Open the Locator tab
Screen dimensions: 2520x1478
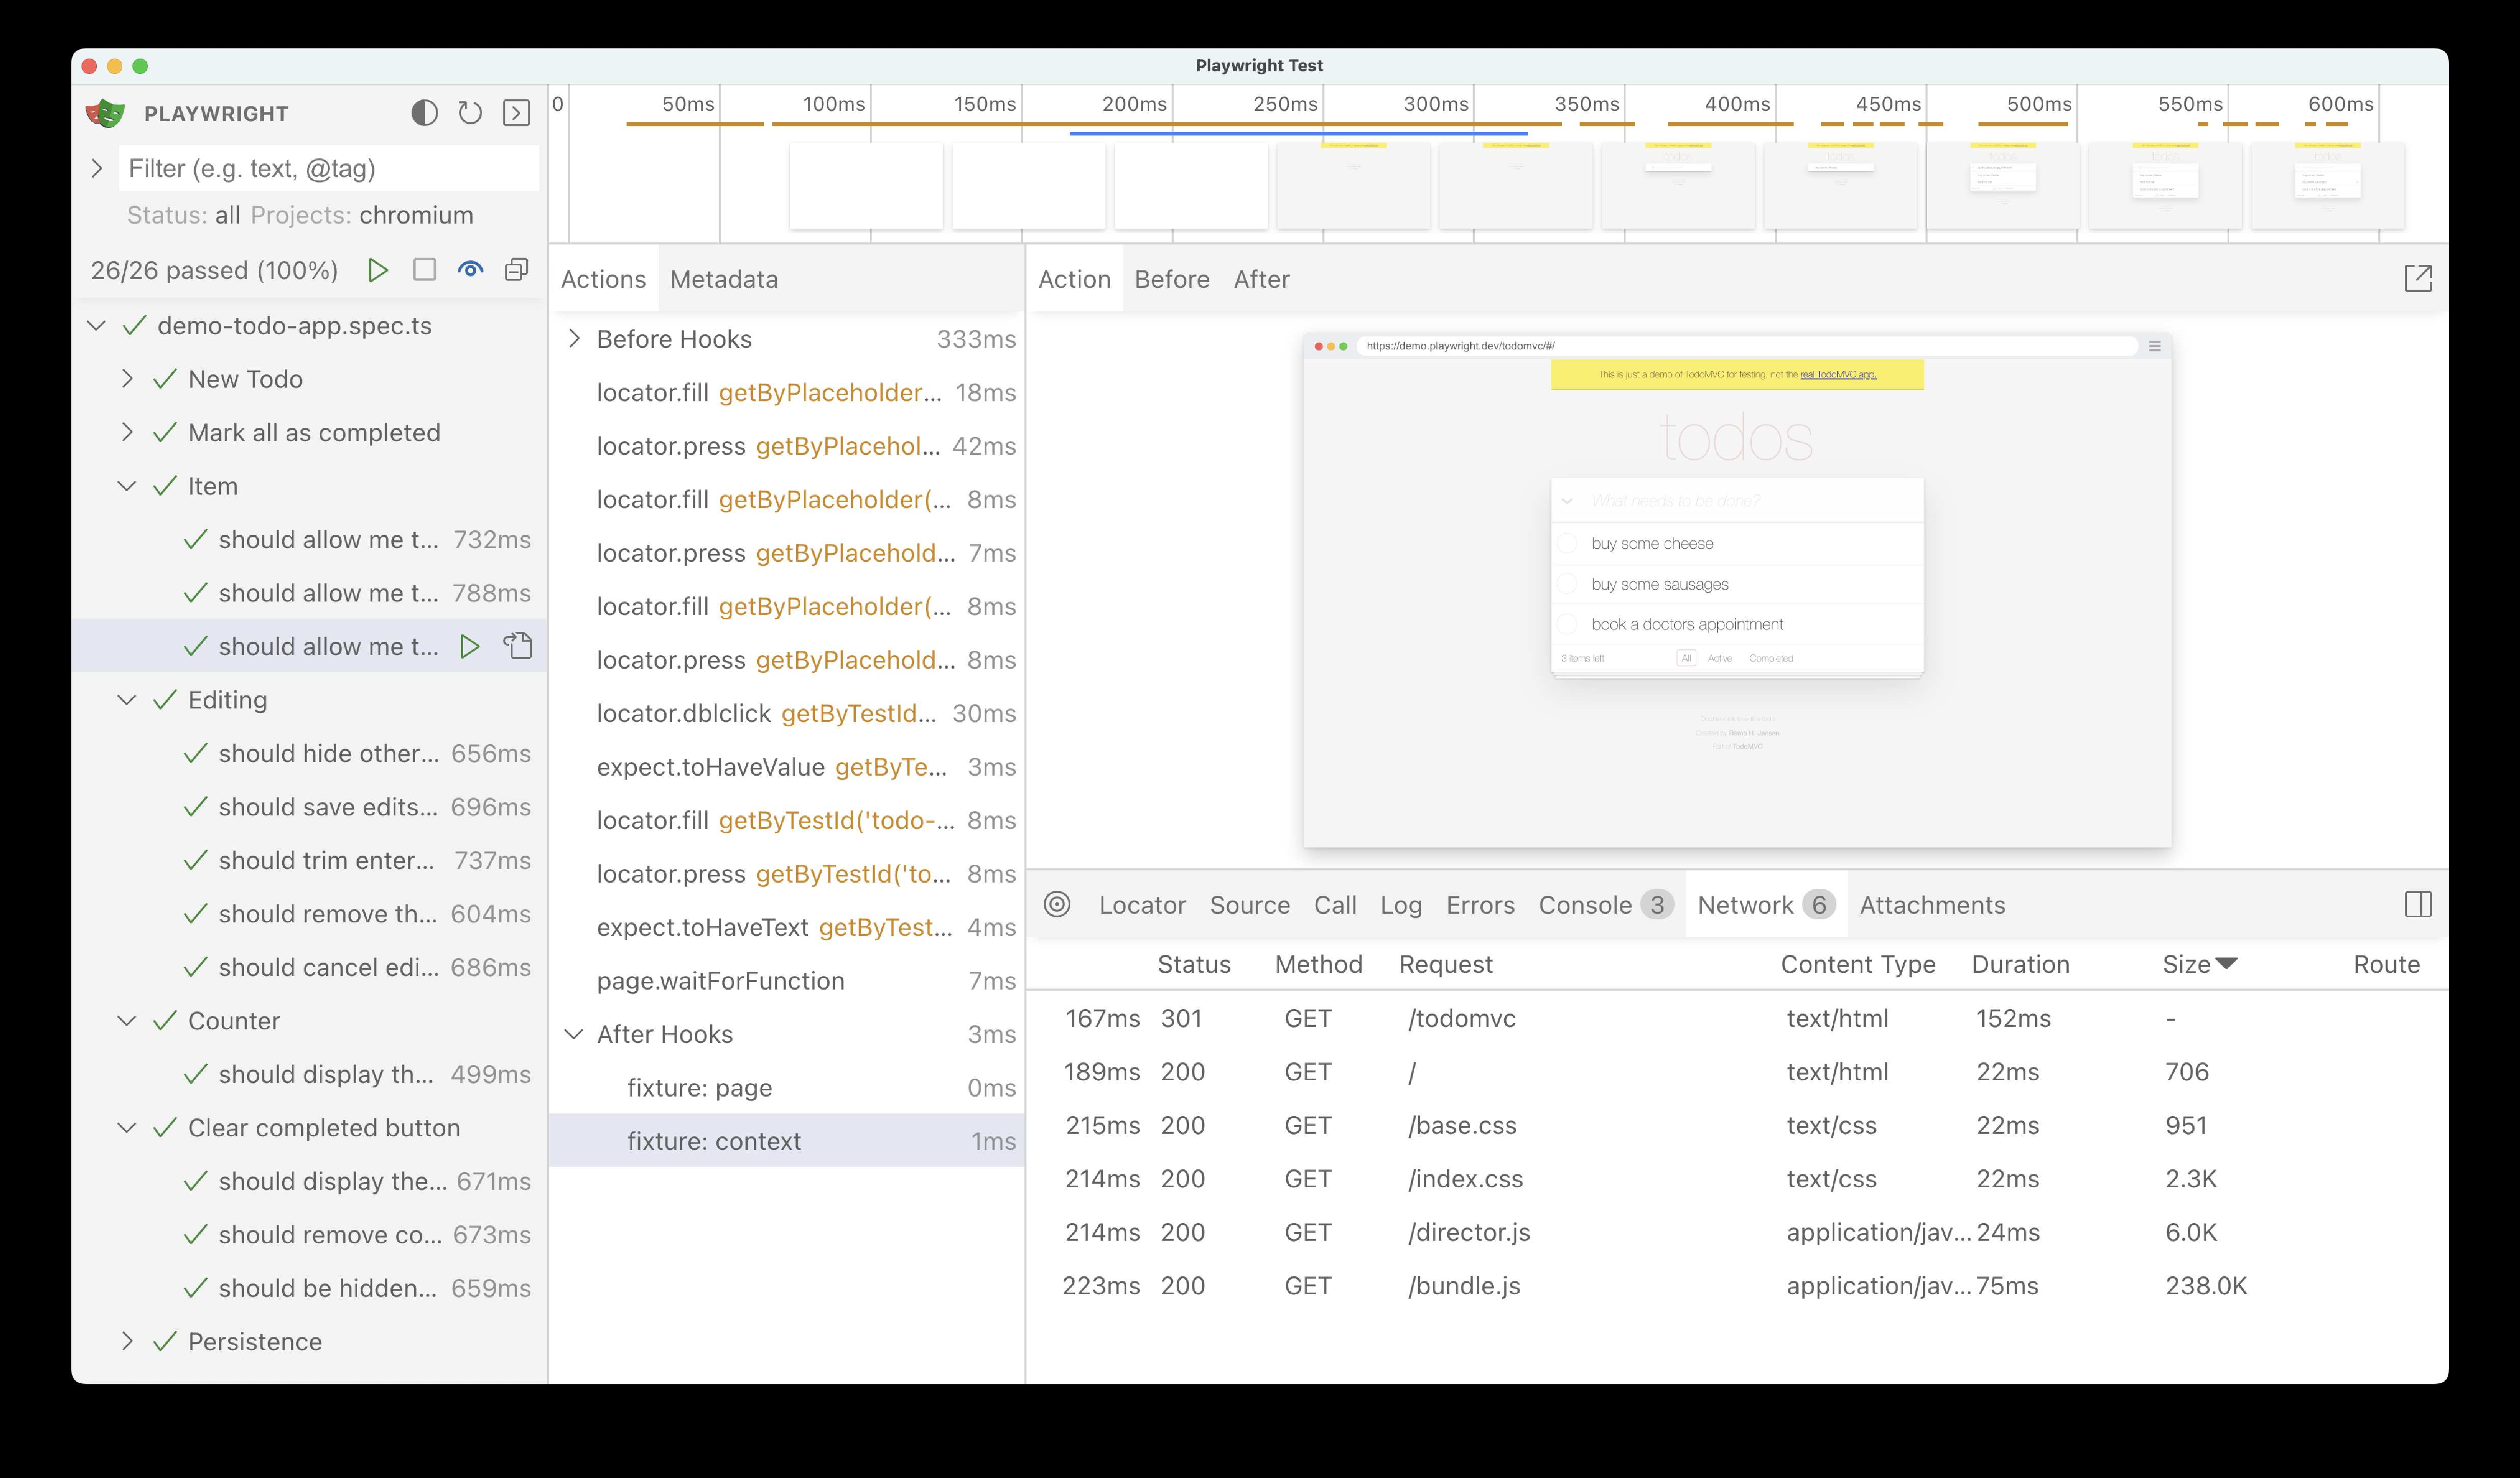[x=1142, y=905]
